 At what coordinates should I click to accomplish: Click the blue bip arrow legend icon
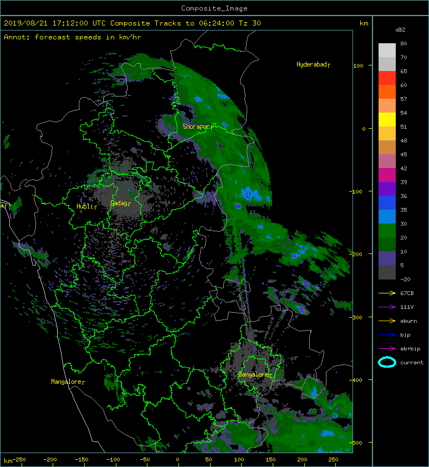(387, 335)
